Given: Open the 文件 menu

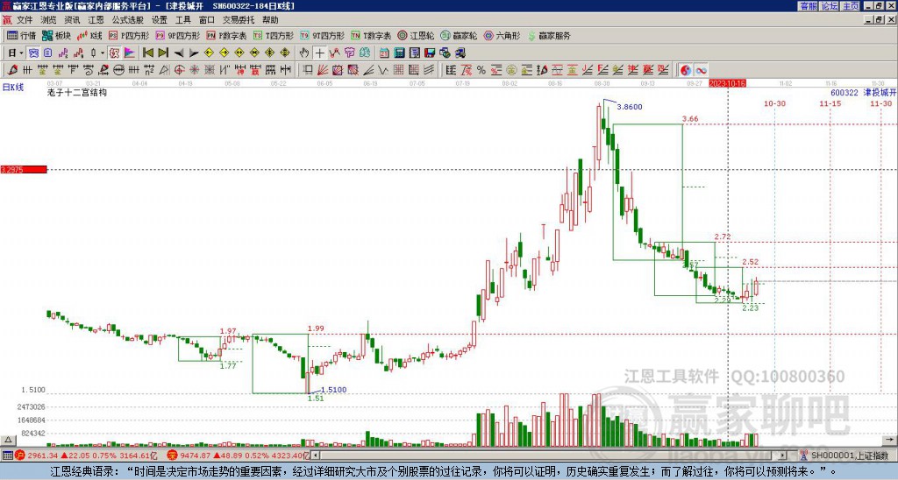Looking at the screenshot, I should click(25, 20).
